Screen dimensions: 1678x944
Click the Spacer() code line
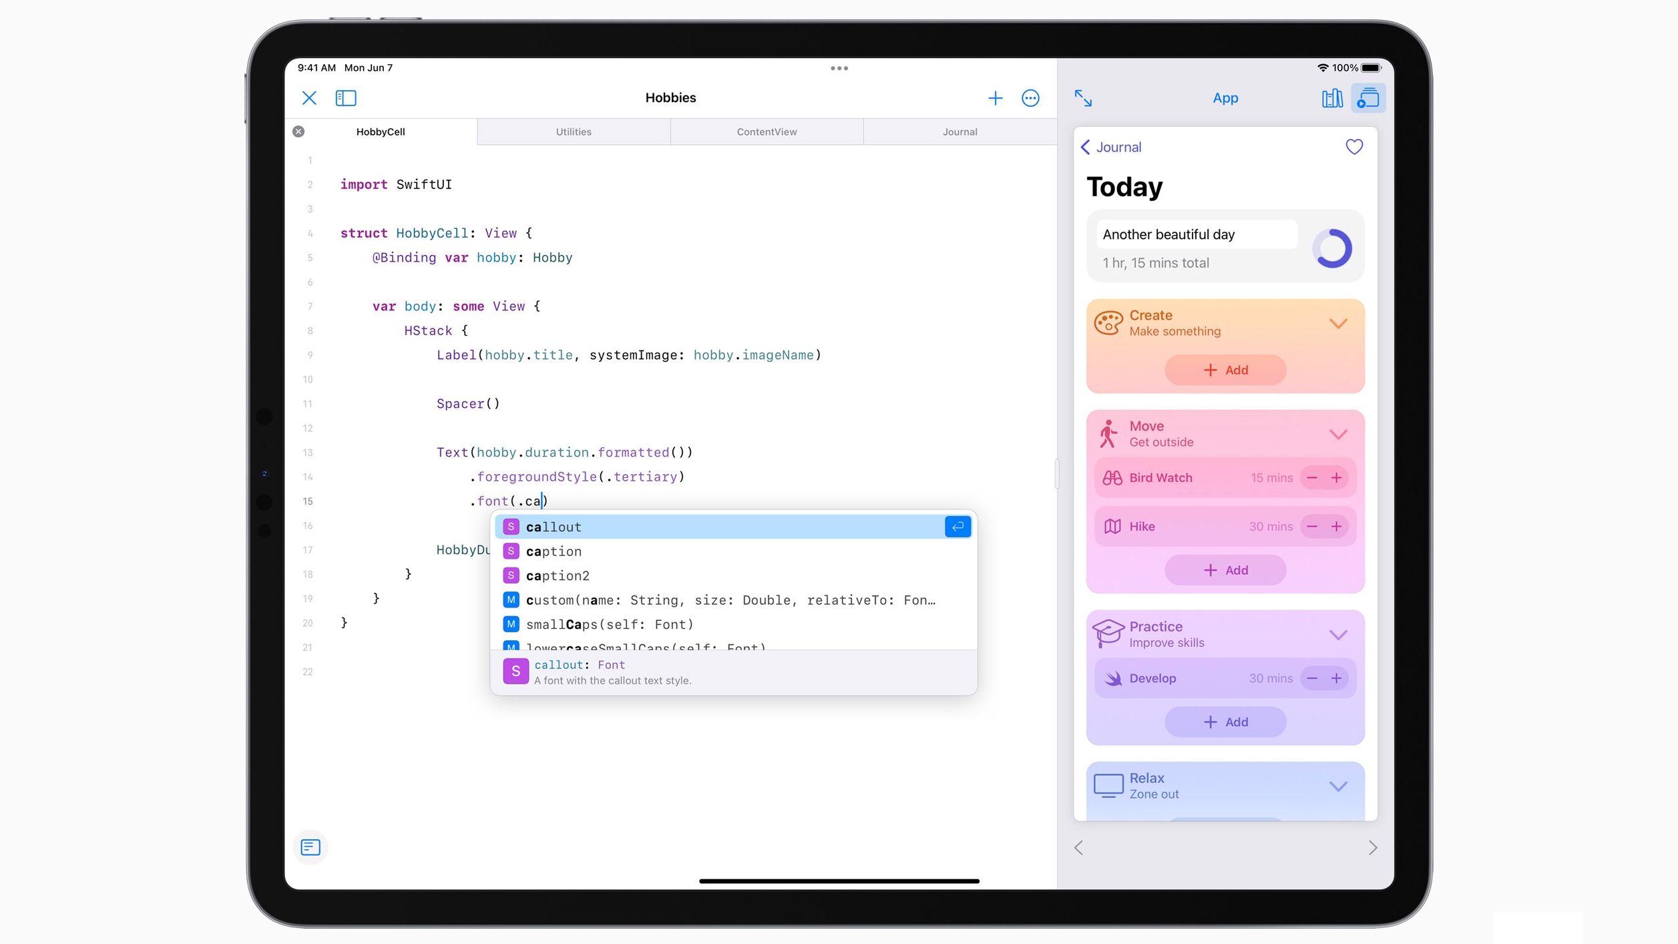click(x=468, y=404)
